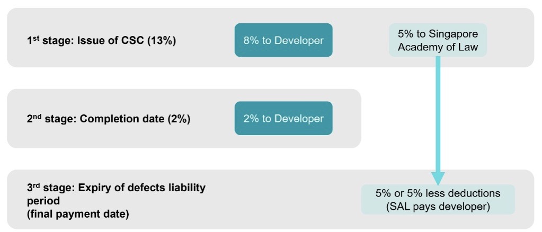
Task: Click the 8% to Developer box
Action: click(x=283, y=40)
